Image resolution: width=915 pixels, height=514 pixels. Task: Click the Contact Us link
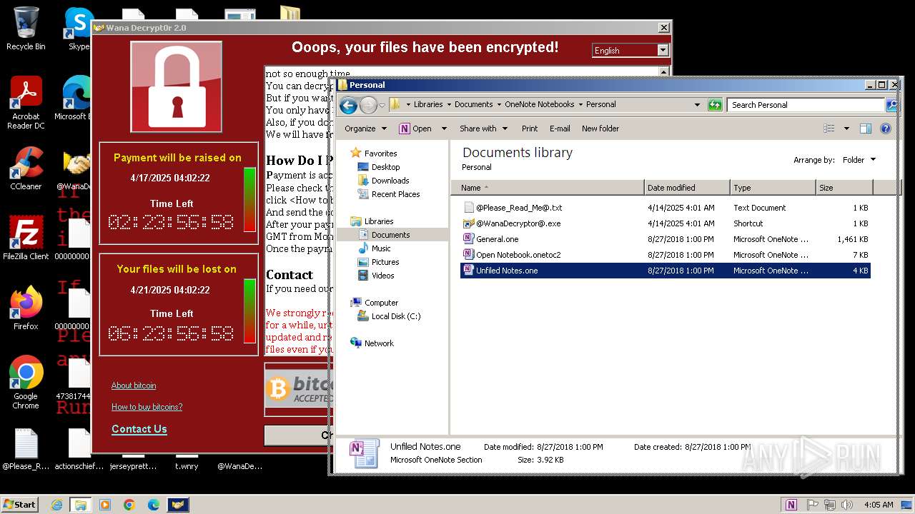[x=139, y=429]
